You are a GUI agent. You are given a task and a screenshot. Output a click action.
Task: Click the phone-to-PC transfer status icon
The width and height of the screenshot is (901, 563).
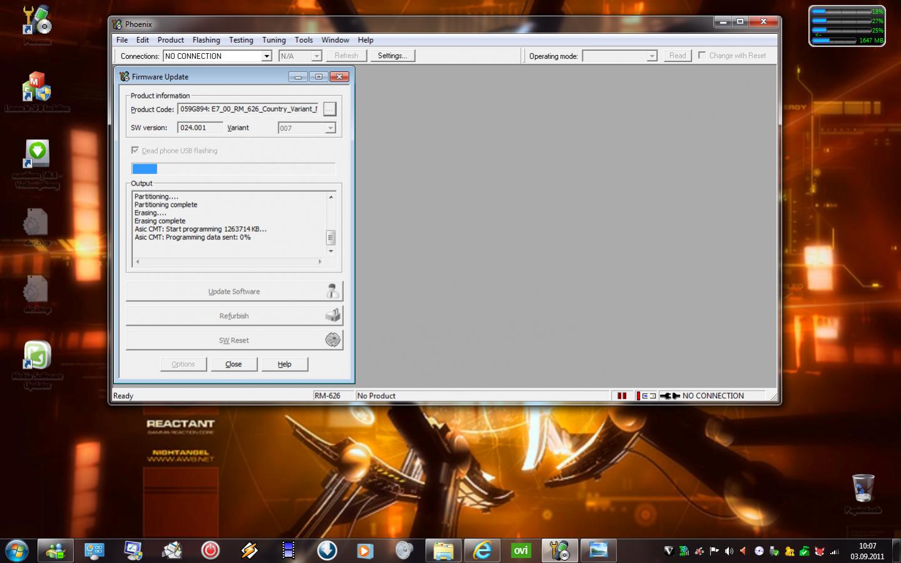point(646,396)
